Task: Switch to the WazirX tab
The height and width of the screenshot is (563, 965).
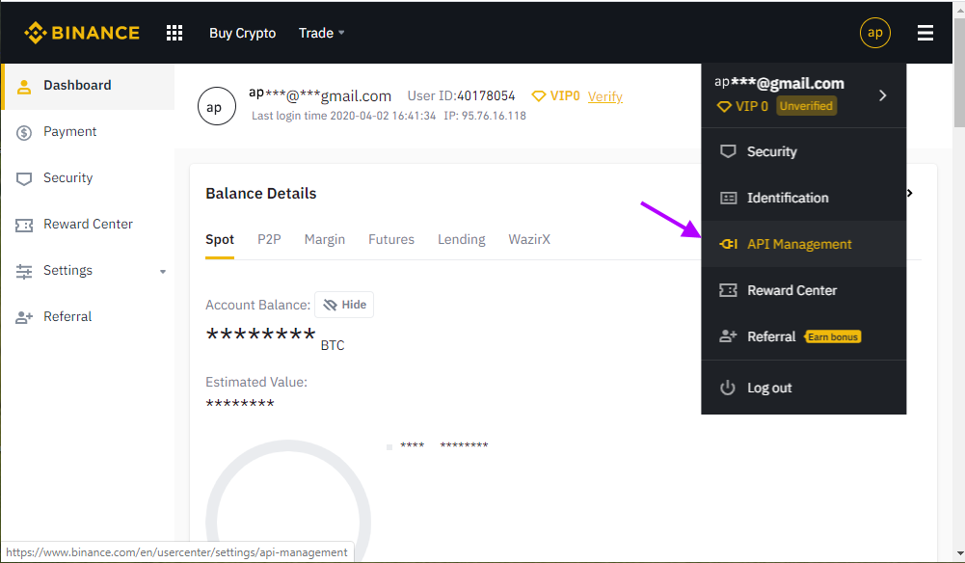Action: (x=529, y=239)
